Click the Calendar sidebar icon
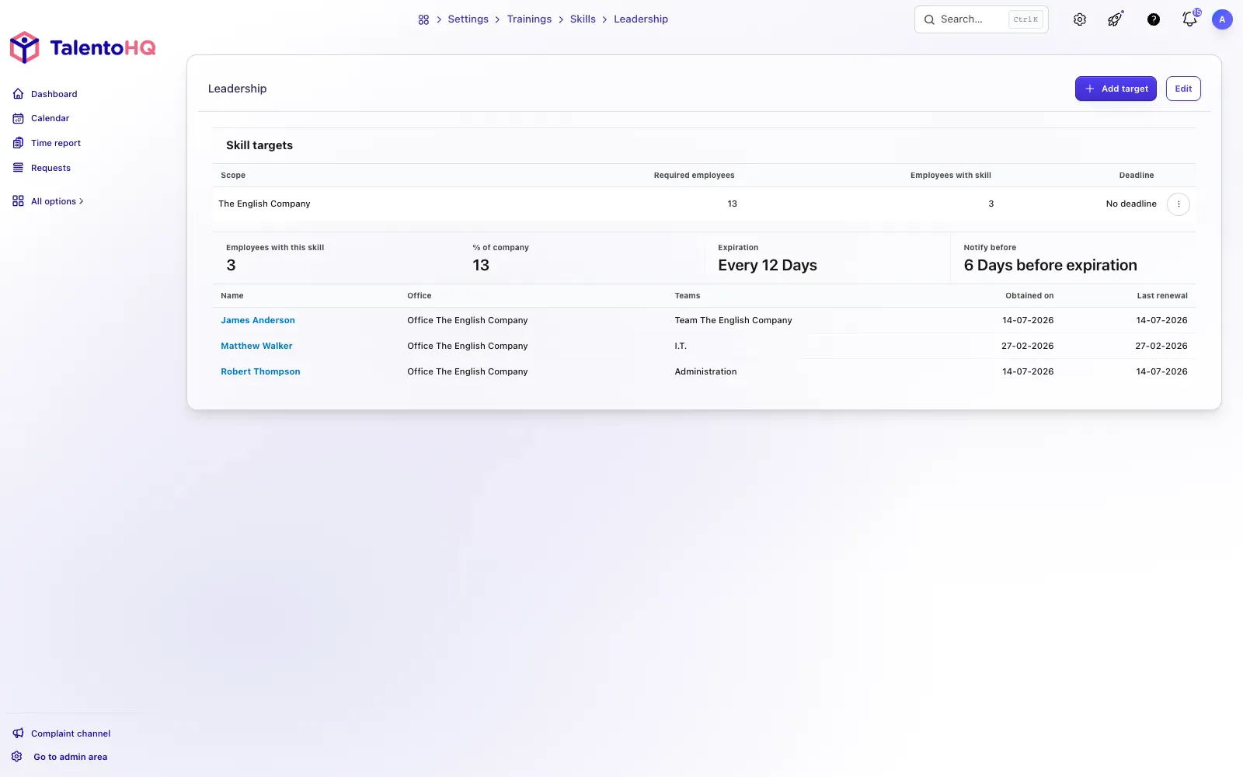1243x777 pixels. tap(18, 118)
